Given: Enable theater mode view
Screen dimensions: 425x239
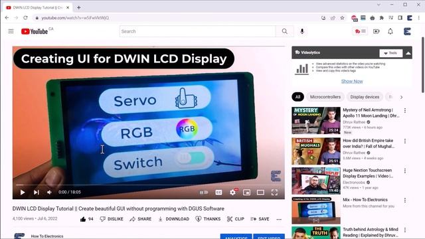Looking at the screenshot, I should click(260, 193).
